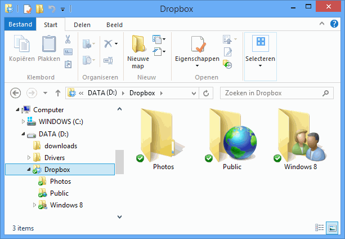Screen dimensions: 345x239
Task: Click the undo icon in the title bar
Action: click(52, 9)
